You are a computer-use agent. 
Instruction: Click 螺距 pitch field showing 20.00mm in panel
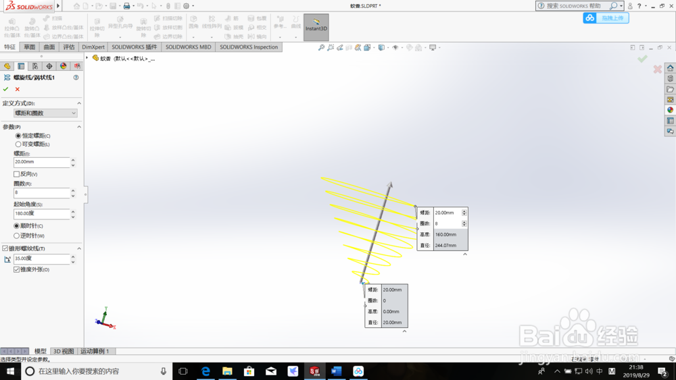click(x=41, y=162)
